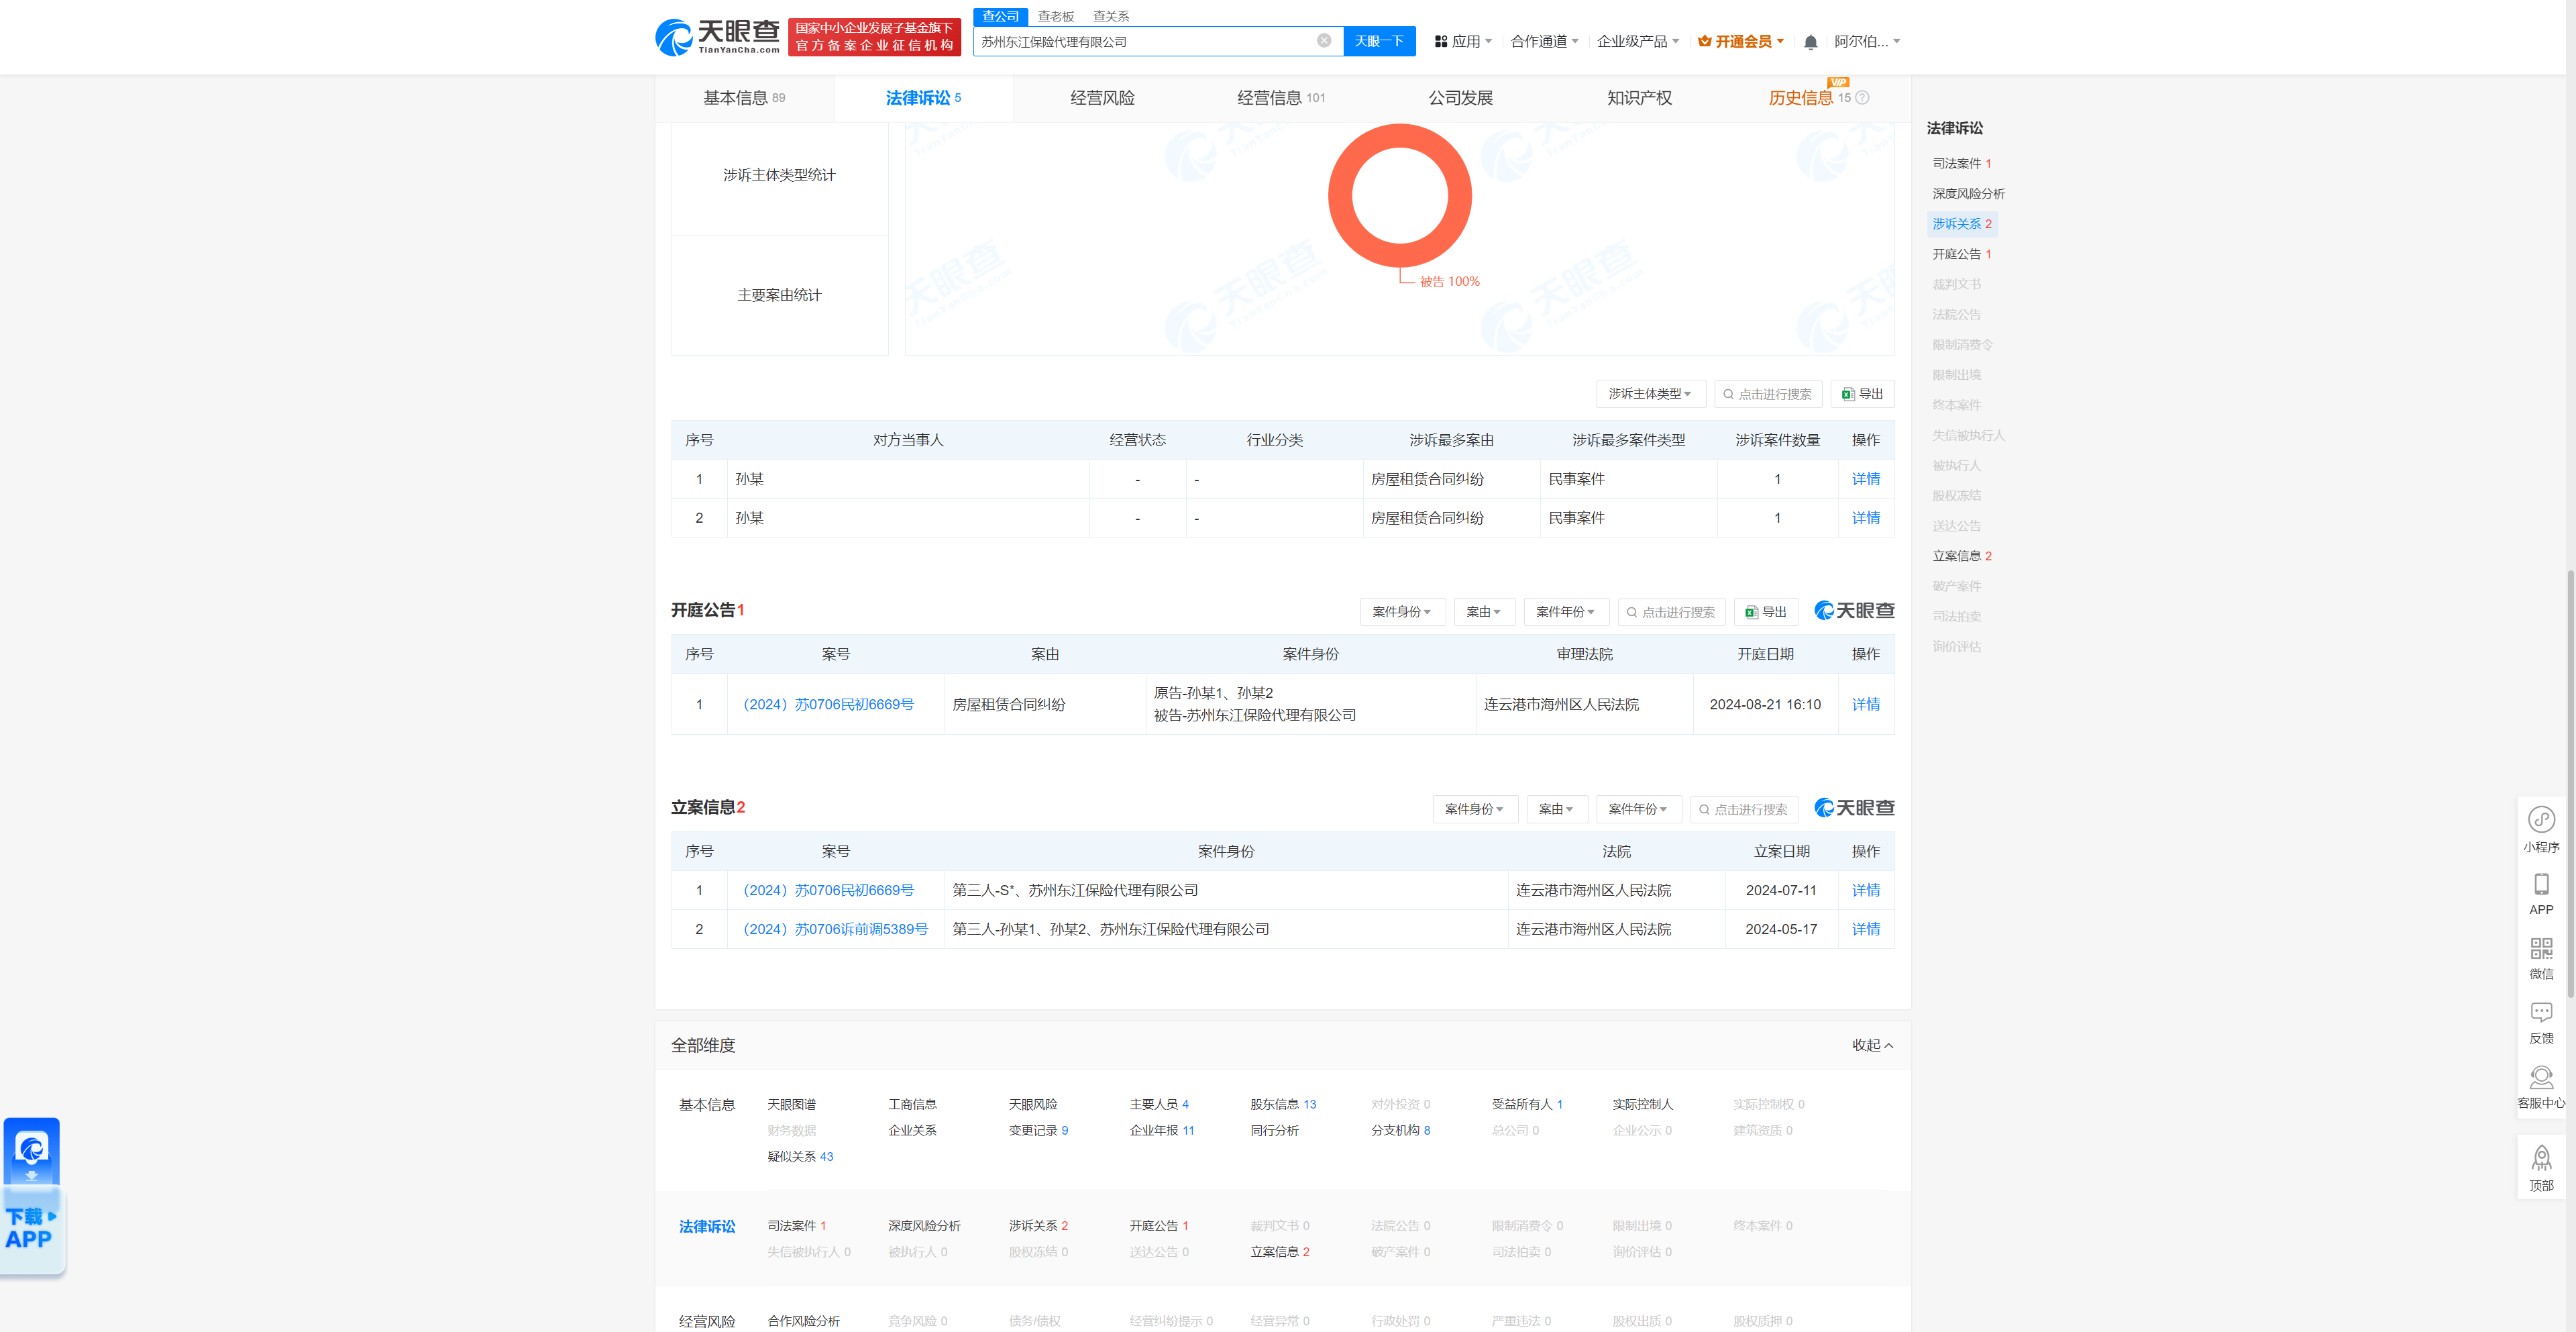Show the 微信 QR code icon
Screen dimensions: 2576x1332
2541,958
